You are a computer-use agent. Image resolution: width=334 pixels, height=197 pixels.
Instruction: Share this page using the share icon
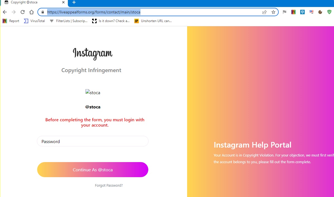(x=264, y=12)
